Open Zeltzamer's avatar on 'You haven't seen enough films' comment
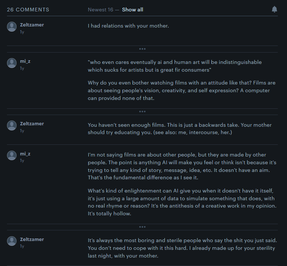 coord(12,125)
